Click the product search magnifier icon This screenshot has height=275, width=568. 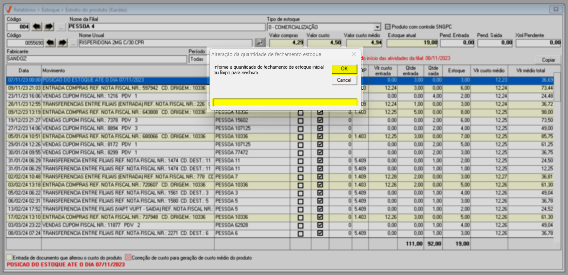point(260,43)
